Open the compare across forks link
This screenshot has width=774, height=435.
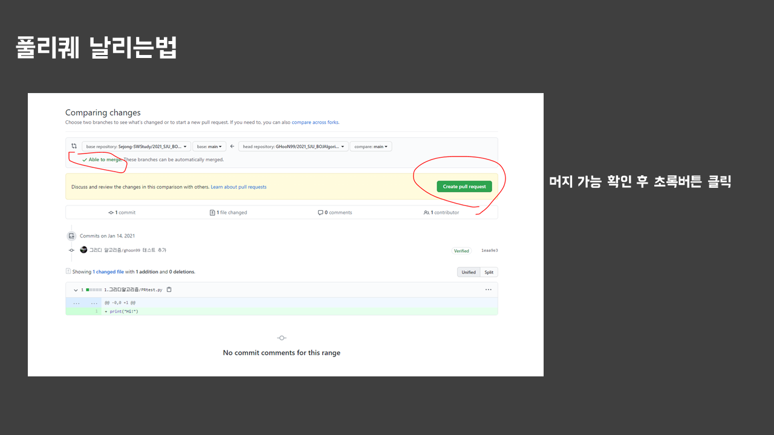coord(315,122)
